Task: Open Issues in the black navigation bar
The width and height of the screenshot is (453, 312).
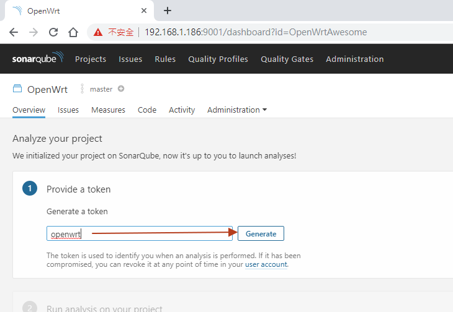Action: click(130, 59)
